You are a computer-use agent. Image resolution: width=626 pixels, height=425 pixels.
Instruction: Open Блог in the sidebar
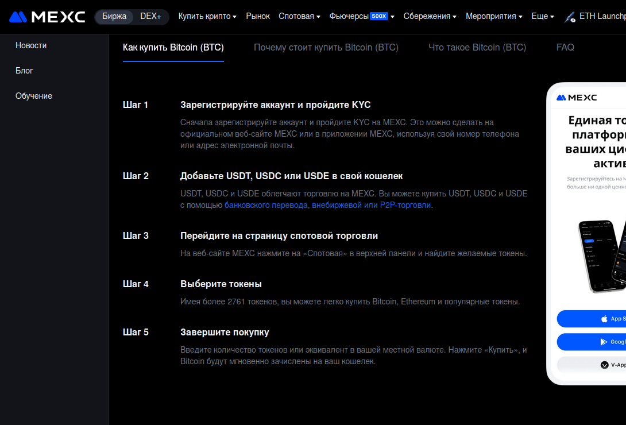click(x=24, y=71)
